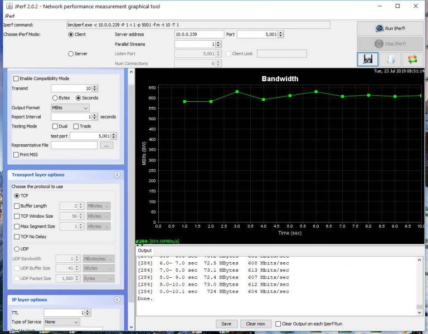Click the output pane scroll up arrow
The height and width of the screenshot is (334, 428).
419,261
